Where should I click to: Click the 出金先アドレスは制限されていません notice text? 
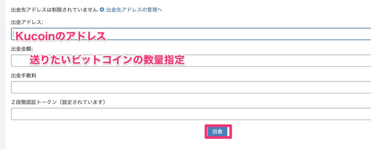[x=54, y=9]
